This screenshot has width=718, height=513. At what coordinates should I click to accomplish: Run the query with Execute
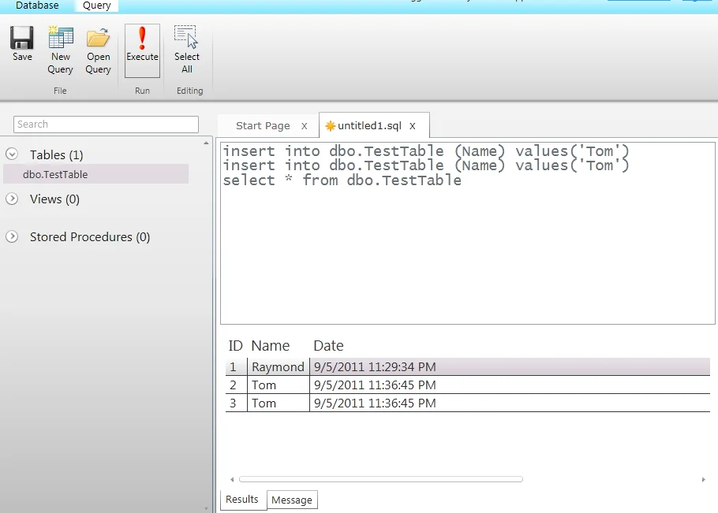[x=142, y=39]
